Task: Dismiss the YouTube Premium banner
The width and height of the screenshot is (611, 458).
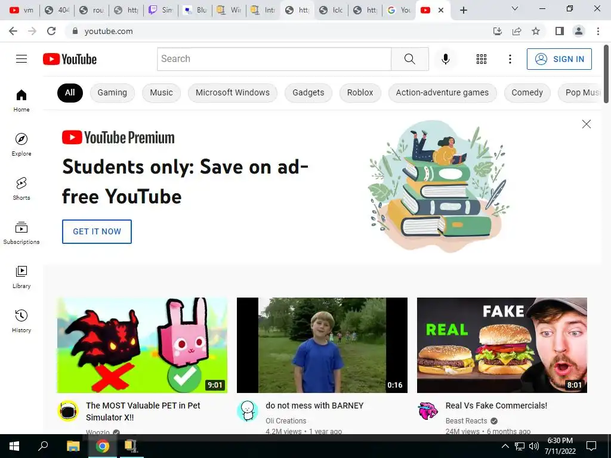Action: coord(586,124)
